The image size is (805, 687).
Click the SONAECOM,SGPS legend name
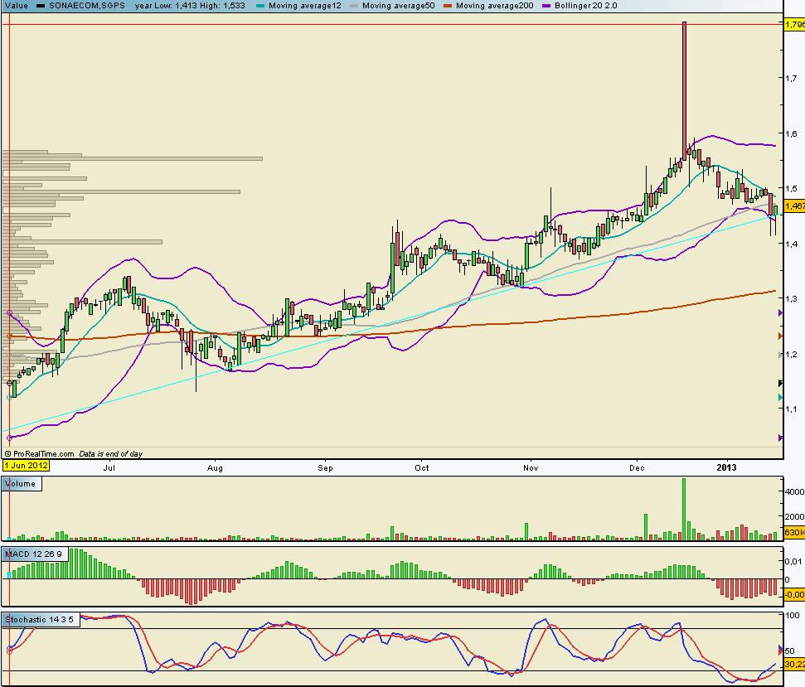click(x=87, y=6)
